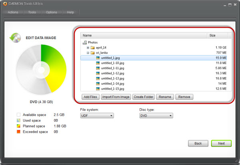Click the Add Files button
Image resolution: width=240 pixels, height=165 pixels.
[x=90, y=97]
